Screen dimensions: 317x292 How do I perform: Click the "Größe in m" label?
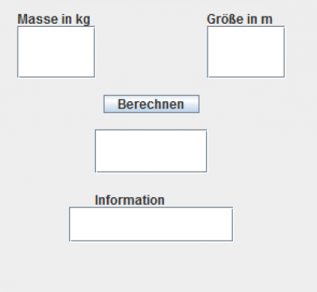coord(239,19)
